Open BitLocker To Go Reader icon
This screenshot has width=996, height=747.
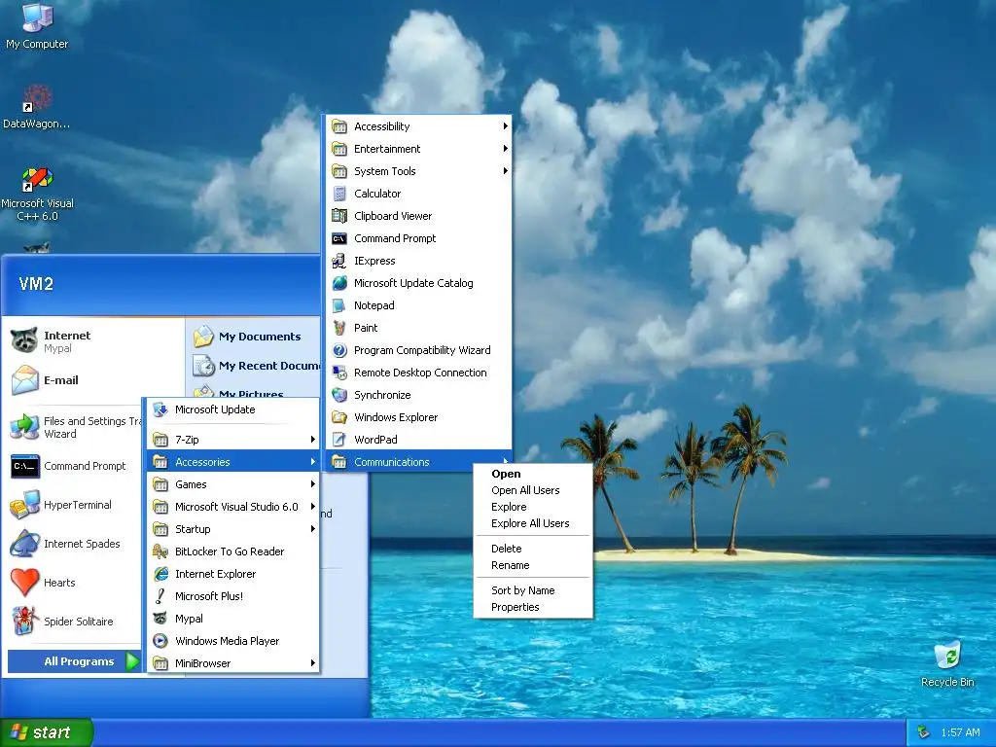160,551
